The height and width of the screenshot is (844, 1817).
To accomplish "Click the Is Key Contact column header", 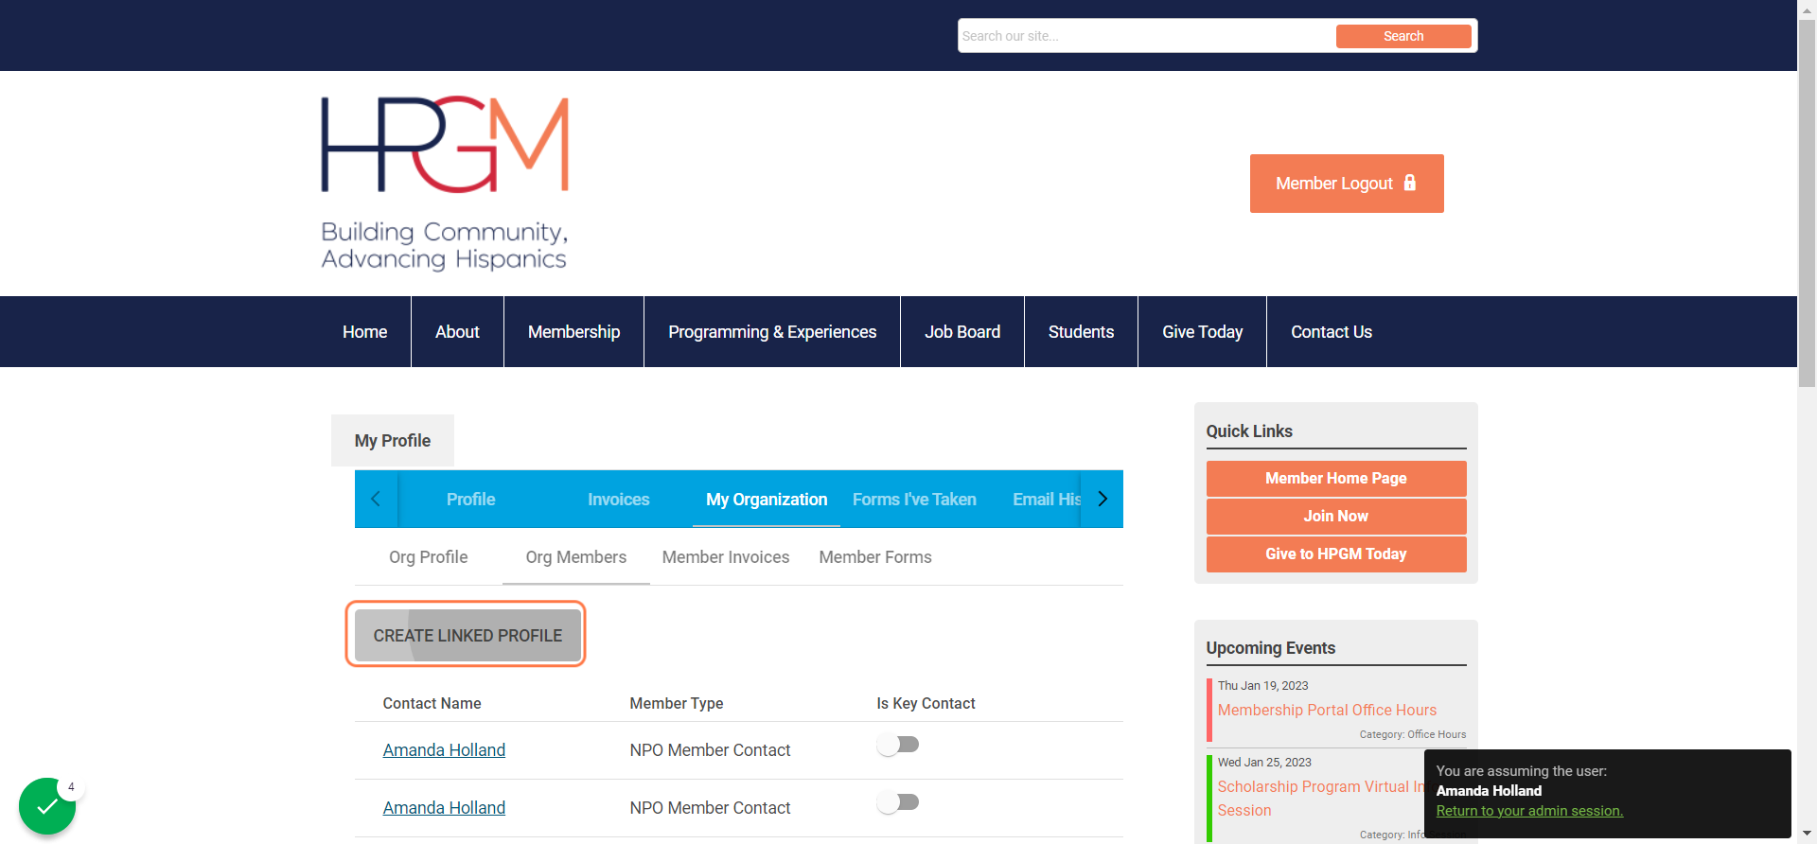I will [x=926, y=703].
